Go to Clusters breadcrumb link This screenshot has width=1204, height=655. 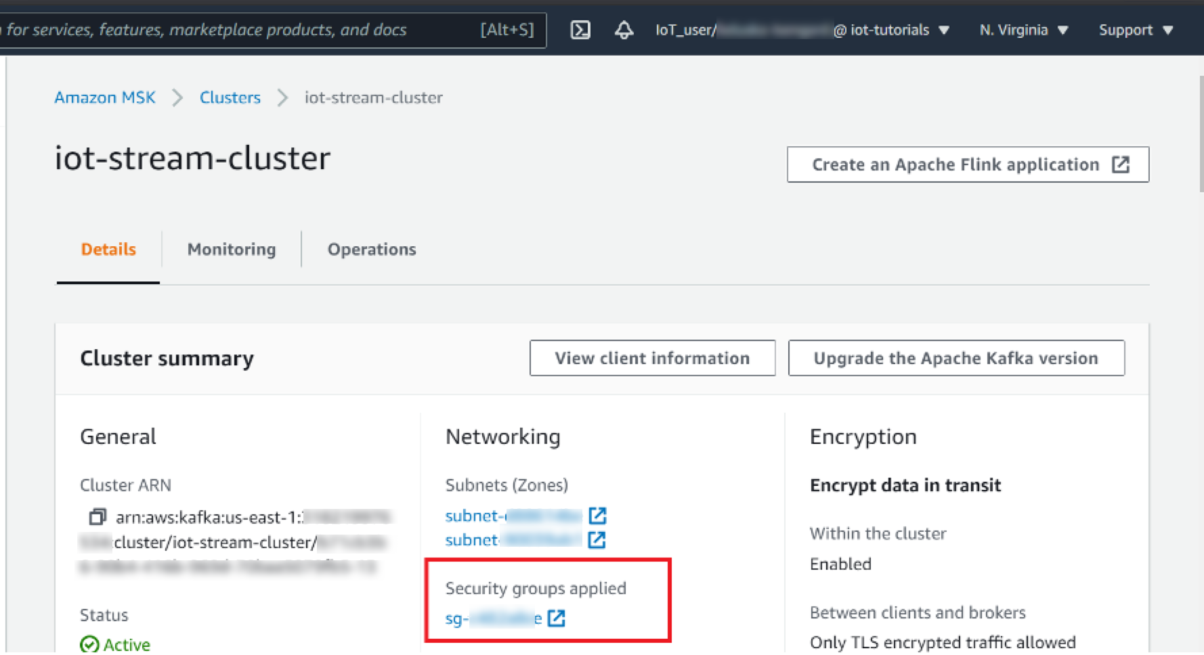pos(230,97)
